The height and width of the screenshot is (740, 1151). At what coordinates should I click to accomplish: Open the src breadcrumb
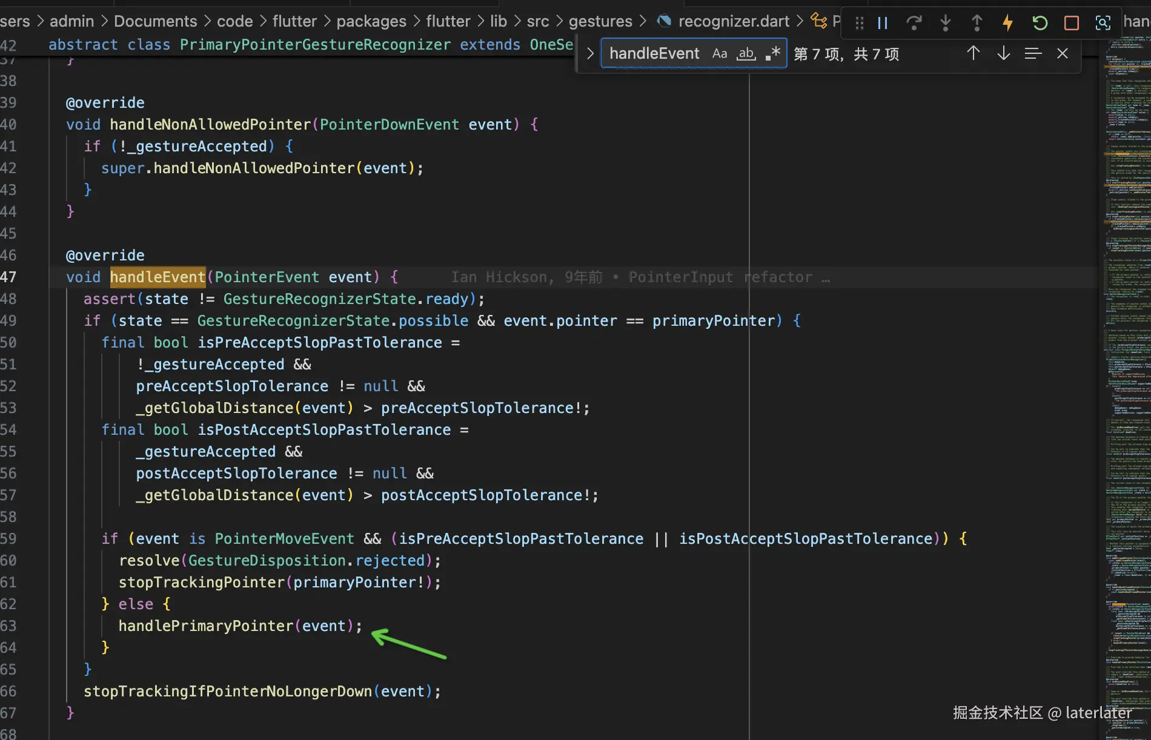tap(538, 21)
